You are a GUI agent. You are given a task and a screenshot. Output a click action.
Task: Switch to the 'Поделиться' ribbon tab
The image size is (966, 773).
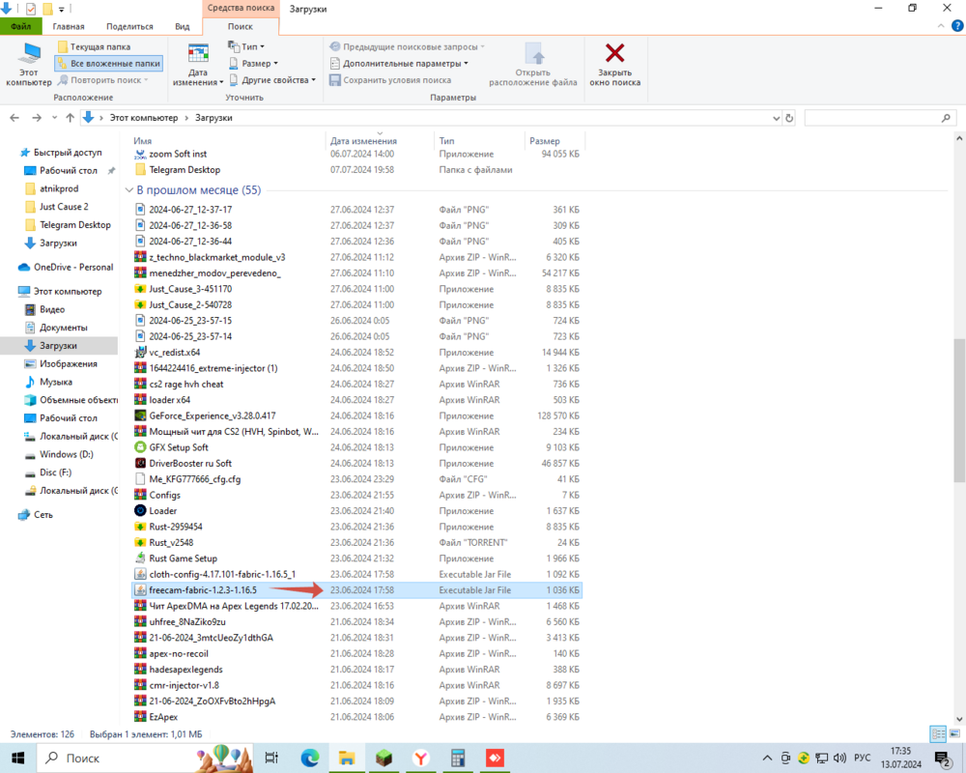point(129,26)
